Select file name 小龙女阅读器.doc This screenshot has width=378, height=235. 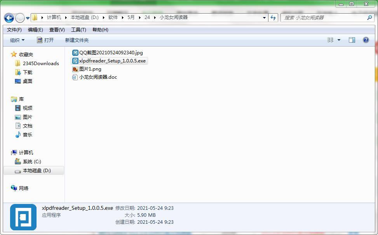click(98, 77)
